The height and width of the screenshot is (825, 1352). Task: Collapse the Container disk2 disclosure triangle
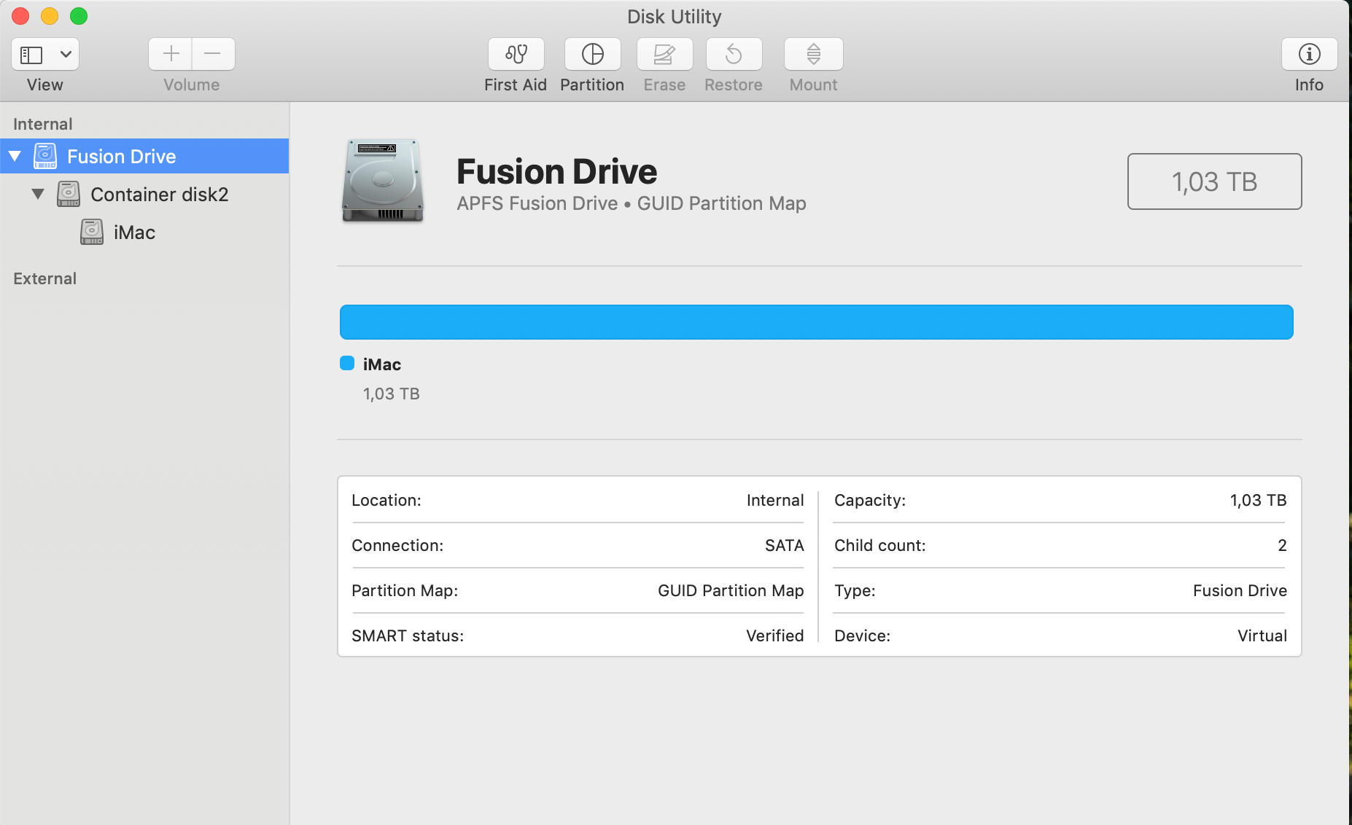[38, 194]
